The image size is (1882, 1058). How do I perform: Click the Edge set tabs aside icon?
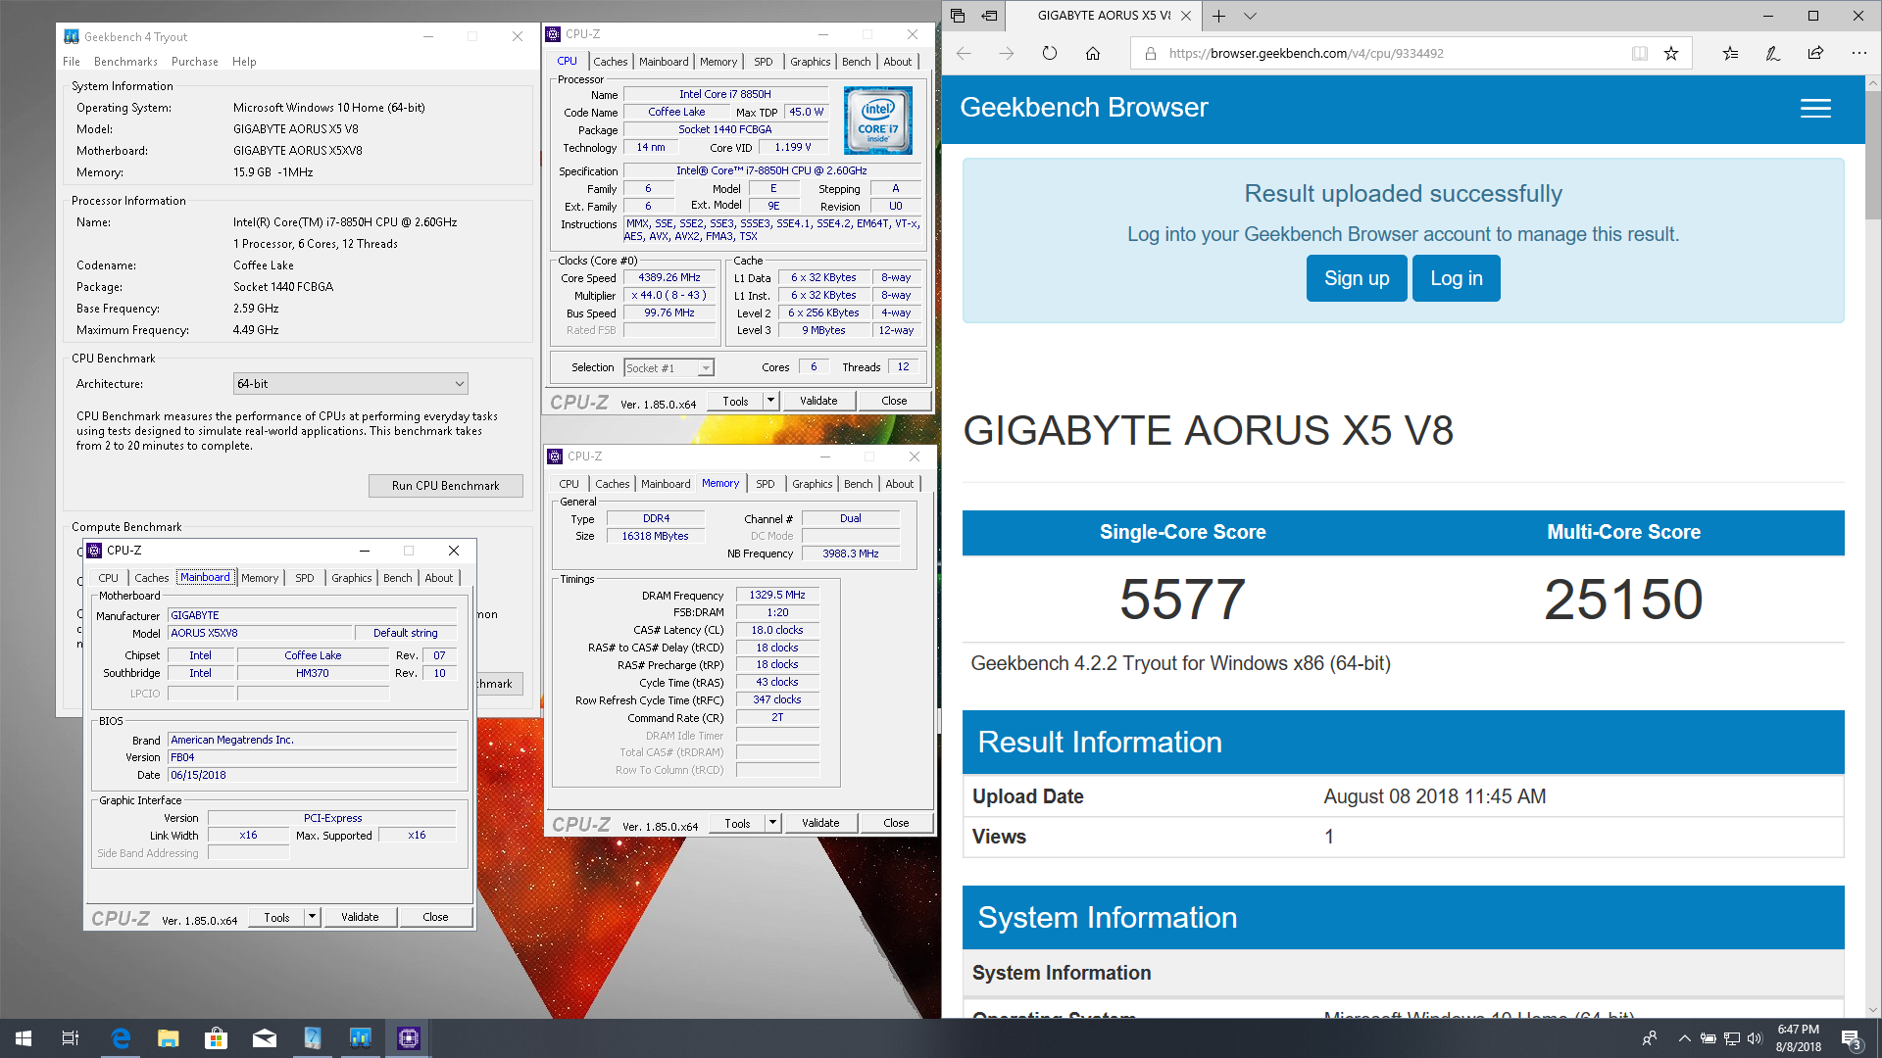tap(989, 16)
